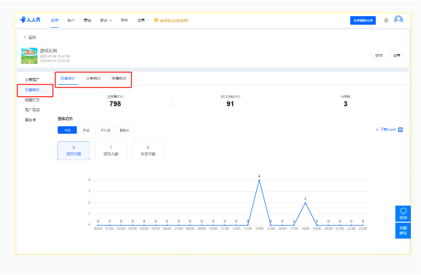Image resolution: width=421 pixels, height=275 pixels.
Task: Select the 浏览次数 metric card
Action: (74, 151)
